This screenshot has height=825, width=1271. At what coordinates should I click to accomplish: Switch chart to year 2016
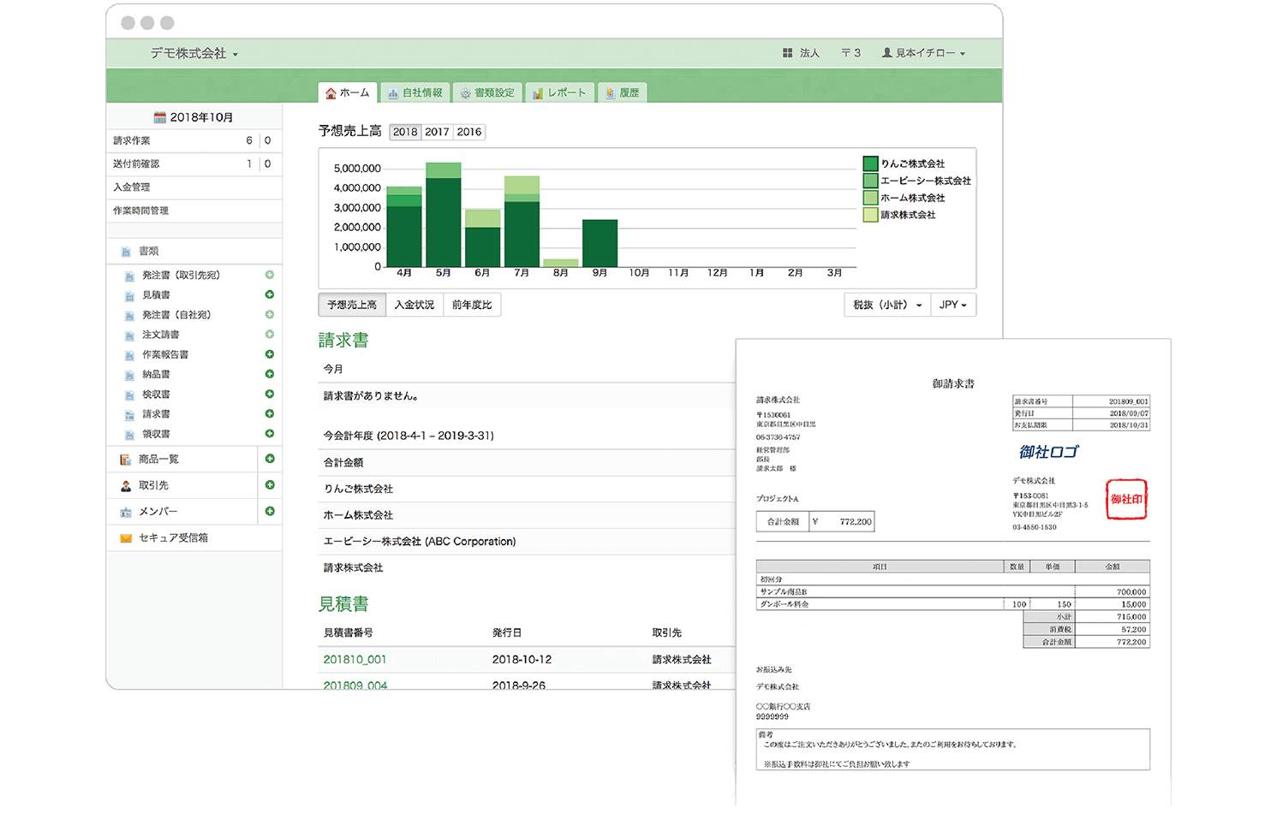469,132
